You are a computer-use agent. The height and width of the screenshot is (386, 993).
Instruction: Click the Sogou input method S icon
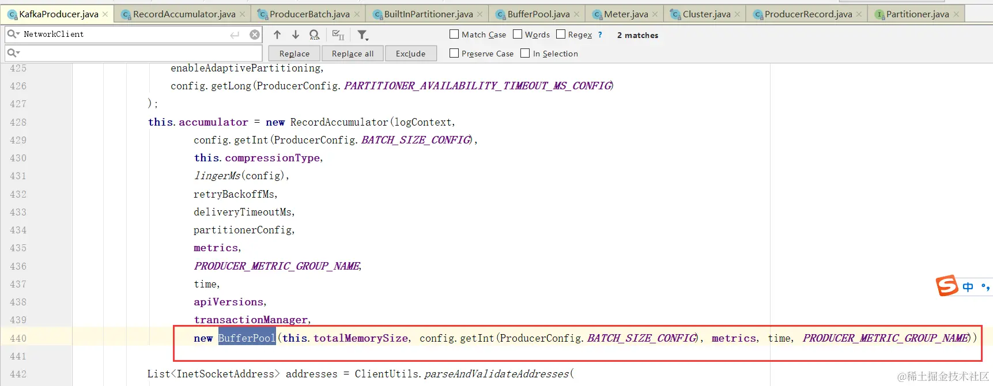(946, 286)
